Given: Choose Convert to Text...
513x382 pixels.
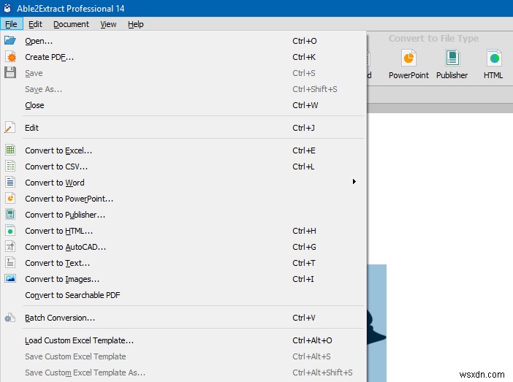Looking at the screenshot, I should (x=183, y=263).
